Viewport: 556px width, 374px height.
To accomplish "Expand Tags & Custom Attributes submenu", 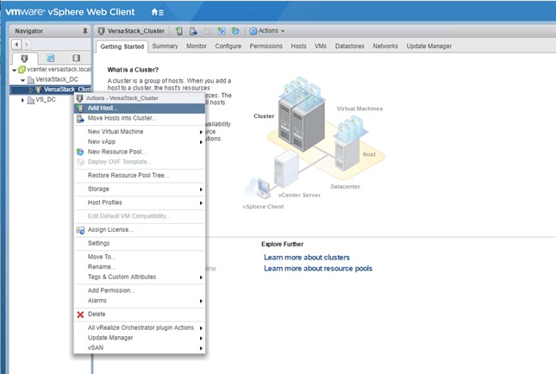I will (201, 277).
